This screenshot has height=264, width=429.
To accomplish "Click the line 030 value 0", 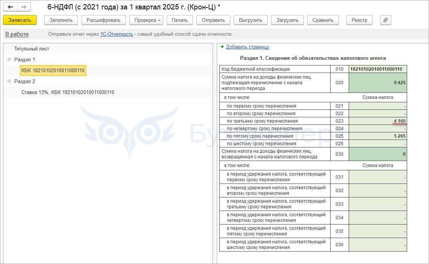I will click(x=378, y=154).
